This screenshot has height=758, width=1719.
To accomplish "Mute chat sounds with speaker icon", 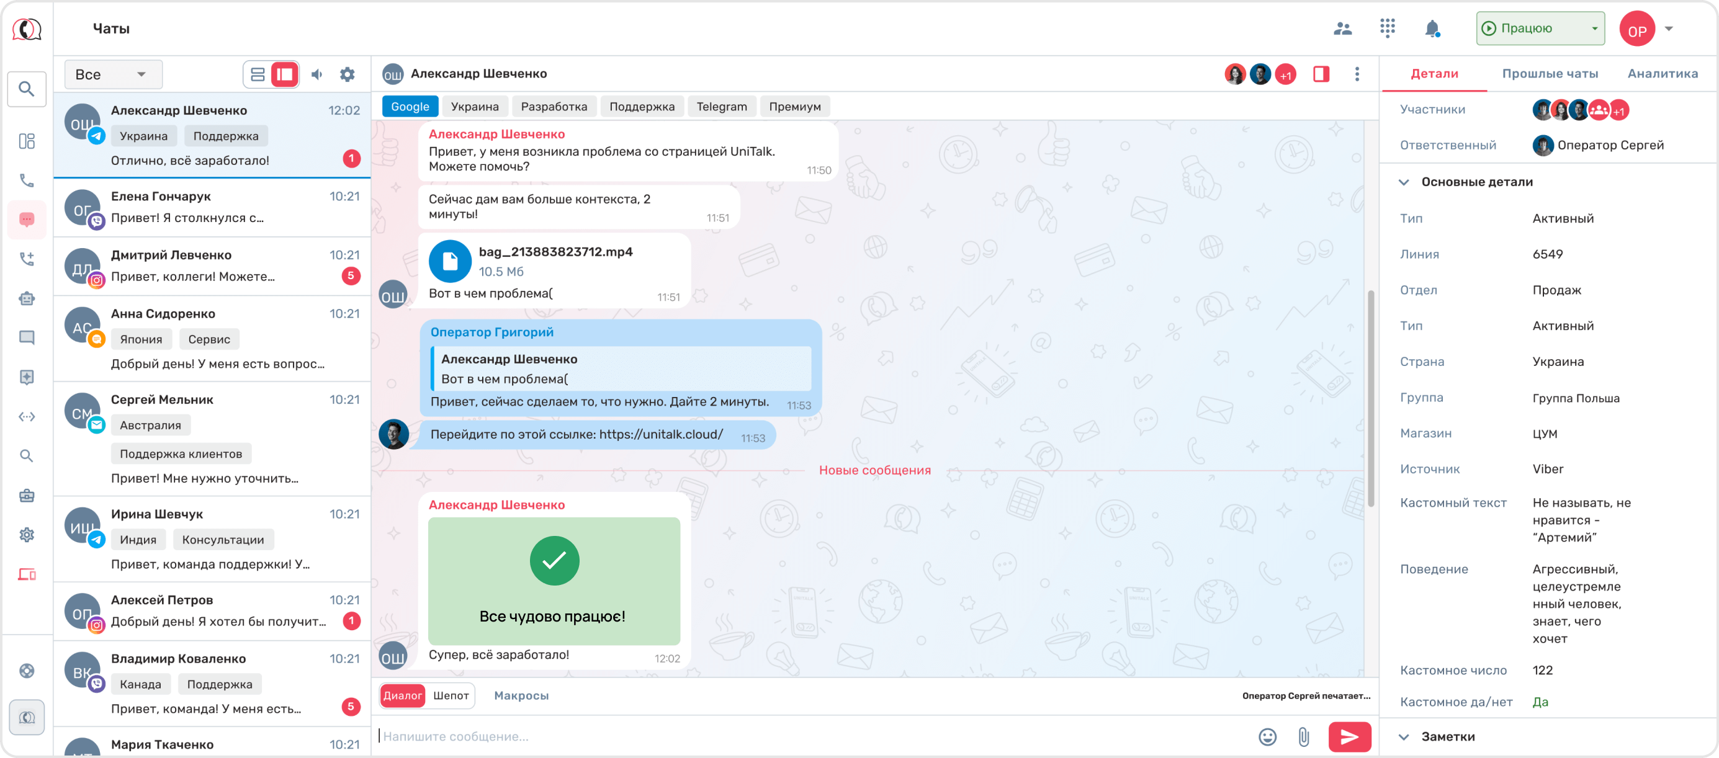I will pyautogui.click(x=317, y=74).
